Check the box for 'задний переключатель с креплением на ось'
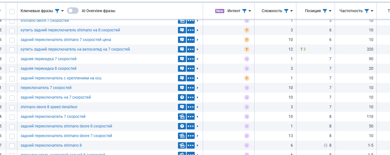This screenshot has width=390, height=155. [12, 78]
